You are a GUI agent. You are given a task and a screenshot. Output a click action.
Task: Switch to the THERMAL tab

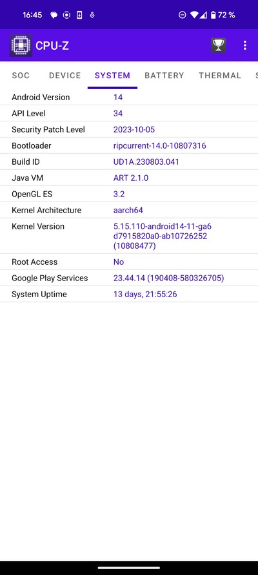click(x=220, y=76)
